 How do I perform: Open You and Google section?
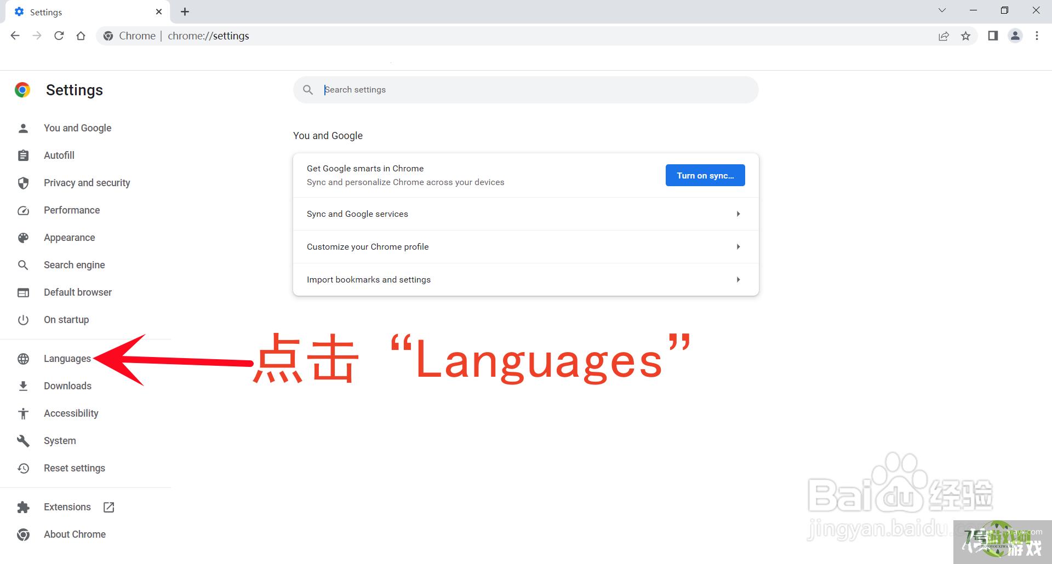click(x=77, y=128)
